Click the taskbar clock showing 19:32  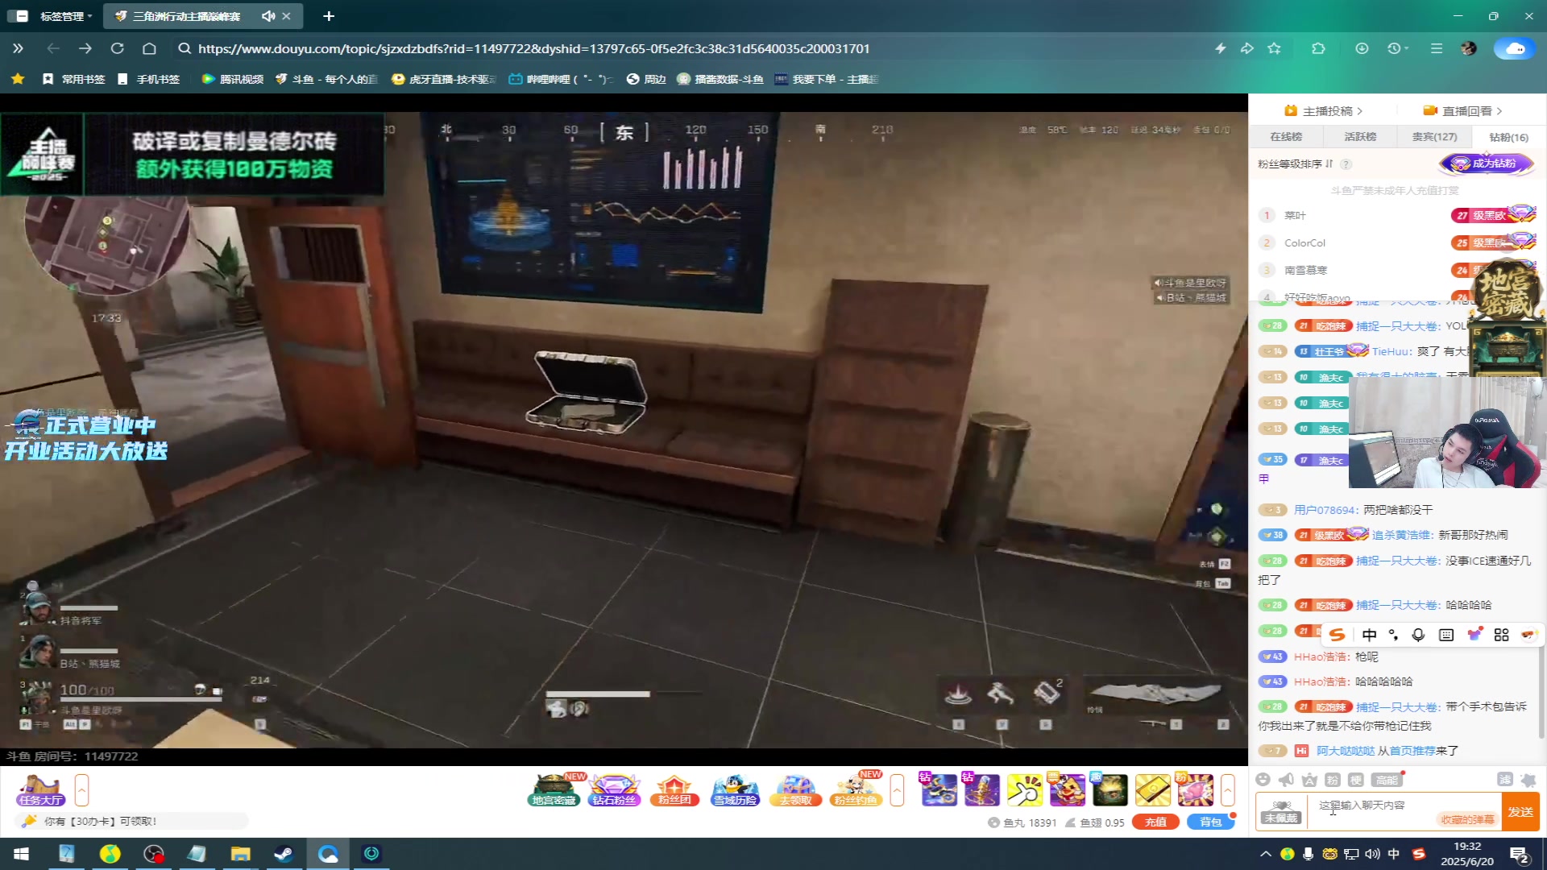coord(1467,854)
